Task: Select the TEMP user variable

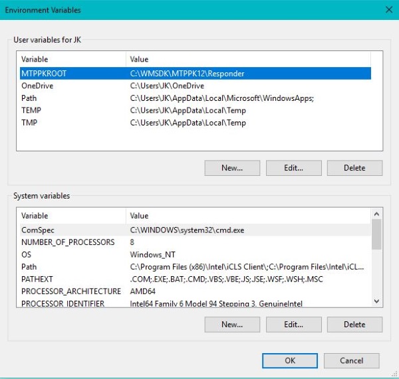Action: pos(195,110)
